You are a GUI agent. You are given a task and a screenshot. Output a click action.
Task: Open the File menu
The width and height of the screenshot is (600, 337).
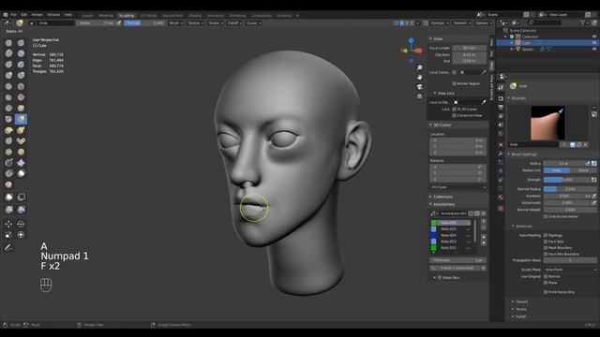(x=14, y=15)
